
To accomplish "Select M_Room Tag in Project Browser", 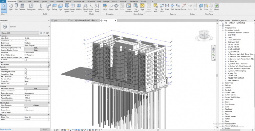I will pos(232,61).
